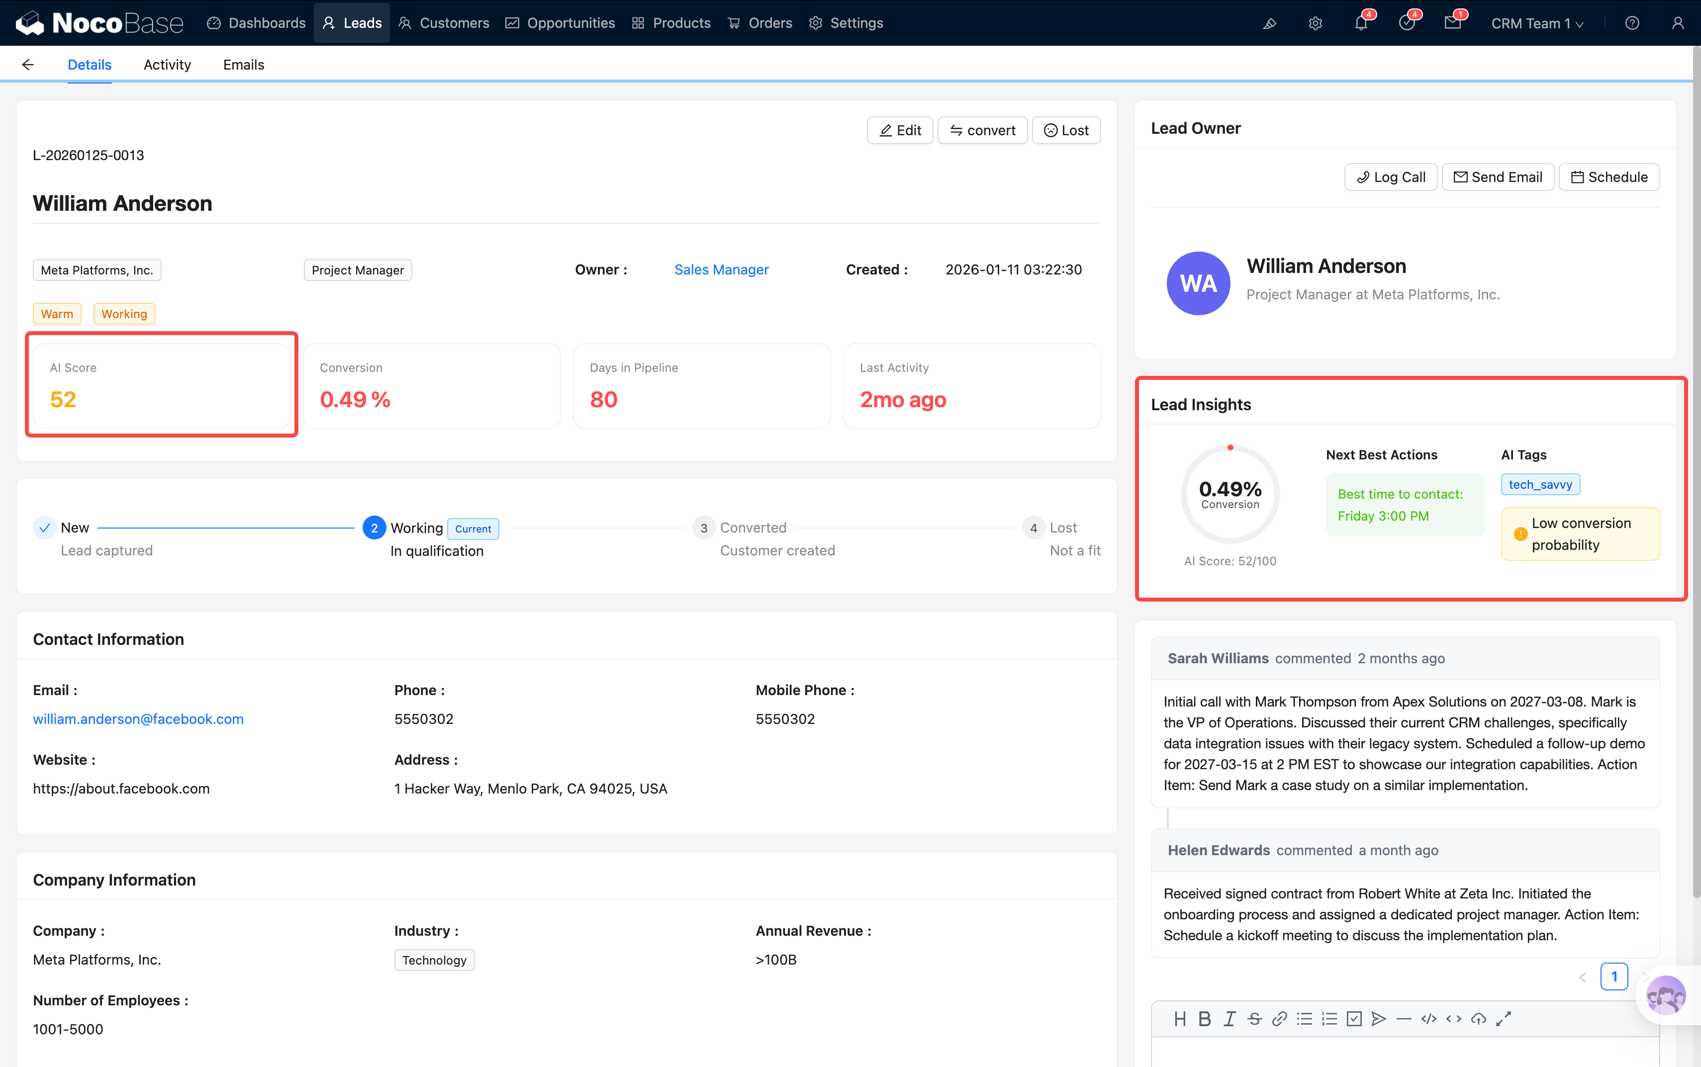Click the back arrow icon

[27, 65]
